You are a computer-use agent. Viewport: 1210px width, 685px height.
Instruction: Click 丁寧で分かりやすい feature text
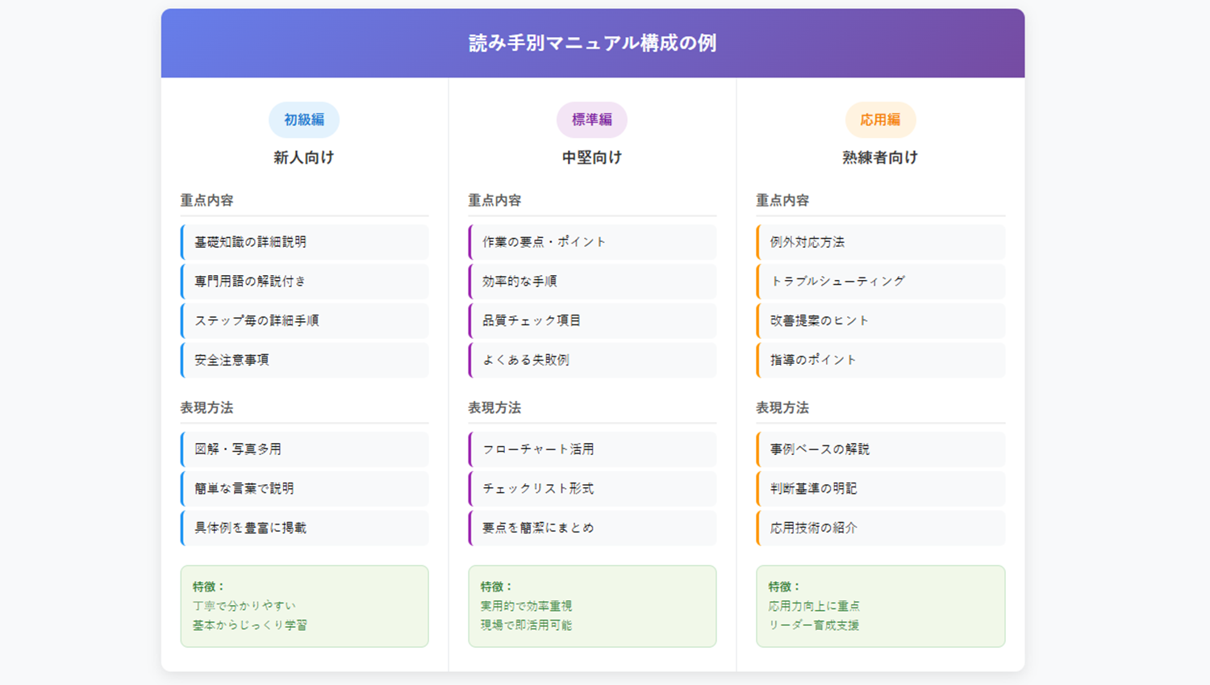coord(244,606)
